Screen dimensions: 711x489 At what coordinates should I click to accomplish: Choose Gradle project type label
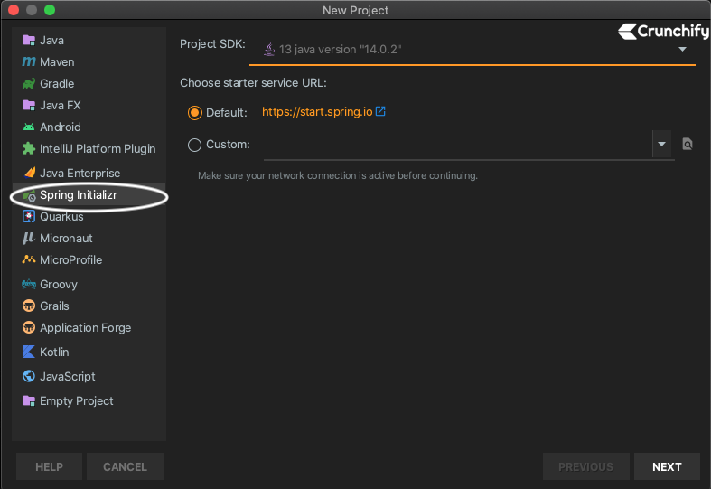(57, 83)
